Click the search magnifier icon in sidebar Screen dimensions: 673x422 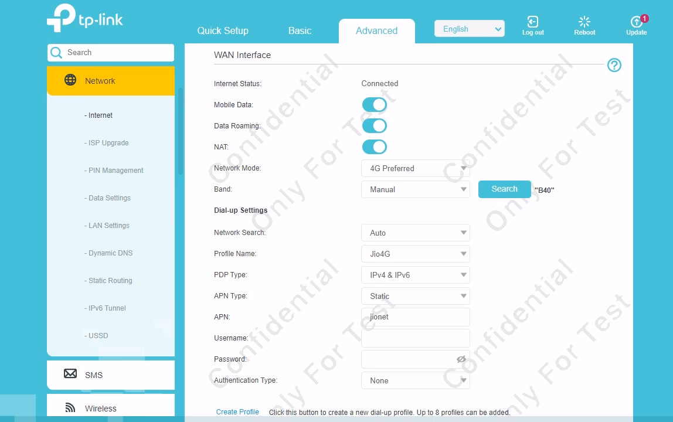tap(56, 52)
